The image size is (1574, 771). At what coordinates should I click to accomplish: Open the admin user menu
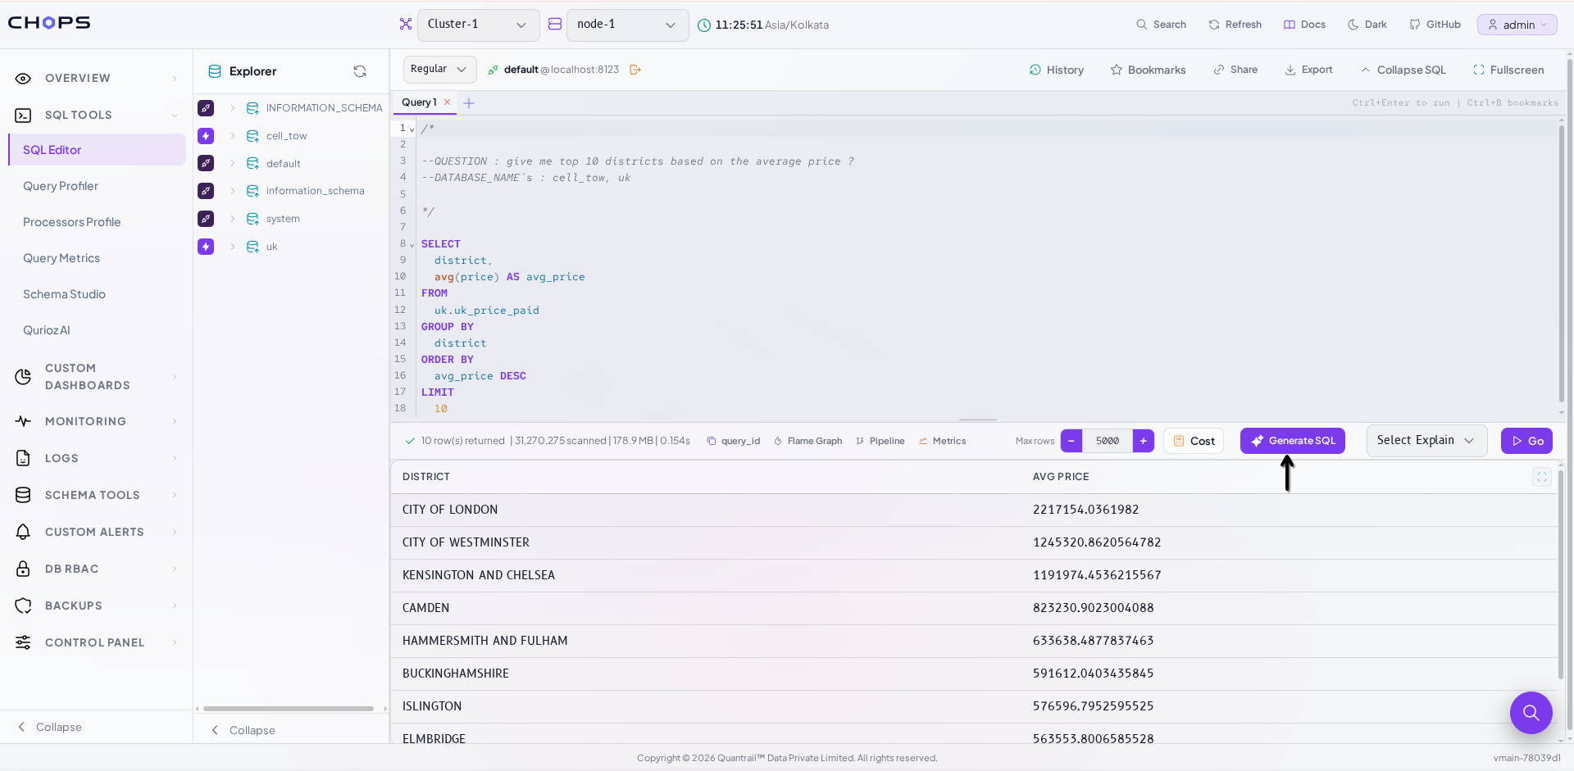point(1517,25)
